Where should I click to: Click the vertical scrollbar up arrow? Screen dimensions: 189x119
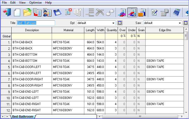[186, 29]
